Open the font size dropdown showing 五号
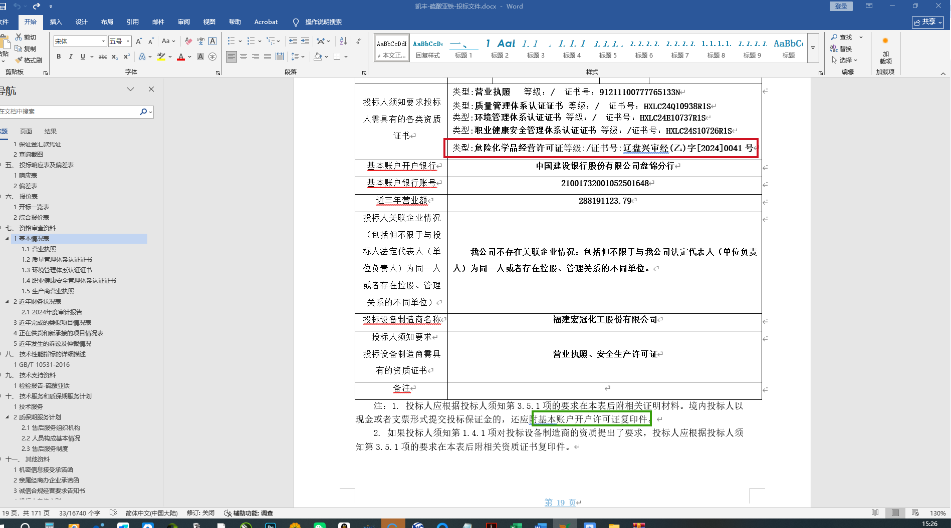Viewport: 951px width, 528px height. point(128,41)
